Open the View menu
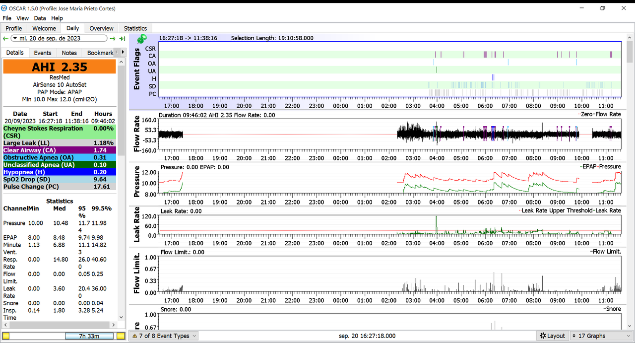The image size is (635, 343). point(22,18)
